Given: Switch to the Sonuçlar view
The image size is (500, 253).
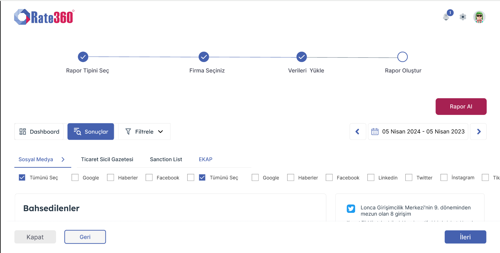Looking at the screenshot, I should (x=91, y=132).
